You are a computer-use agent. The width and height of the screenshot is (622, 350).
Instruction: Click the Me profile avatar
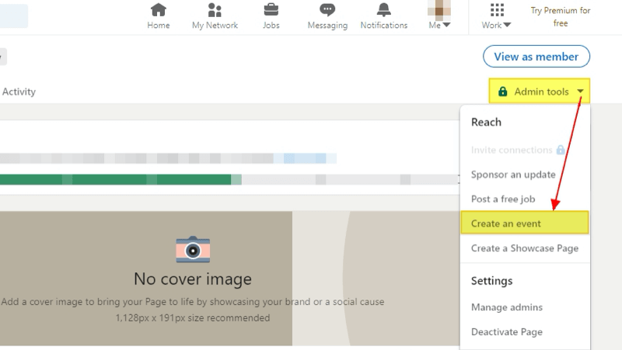[439, 9]
